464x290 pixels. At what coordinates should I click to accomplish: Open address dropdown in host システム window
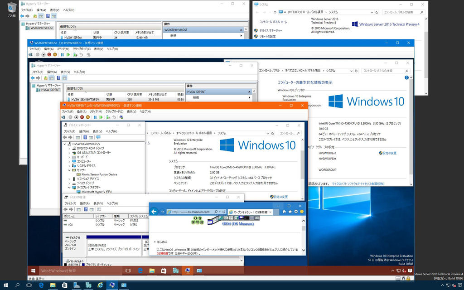(x=372, y=12)
